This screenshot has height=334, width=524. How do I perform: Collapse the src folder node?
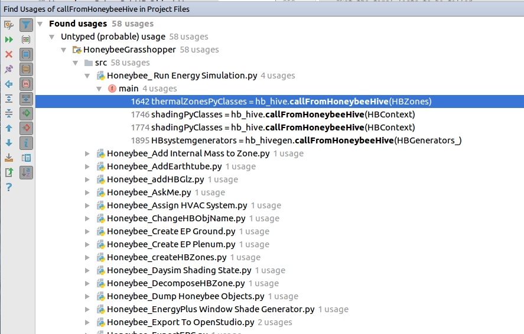click(x=76, y=63)
